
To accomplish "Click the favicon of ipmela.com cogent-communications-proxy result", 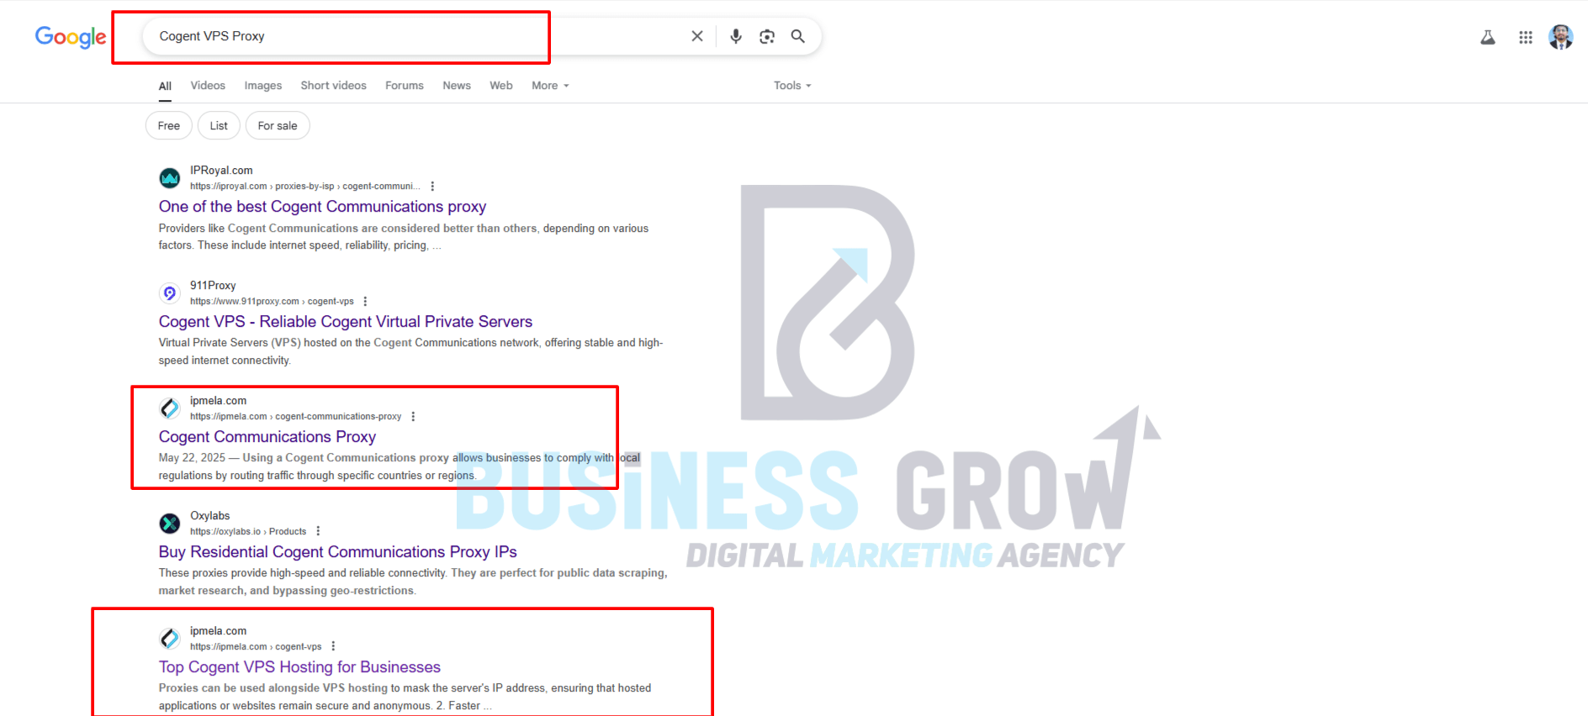I will (170, 408).
